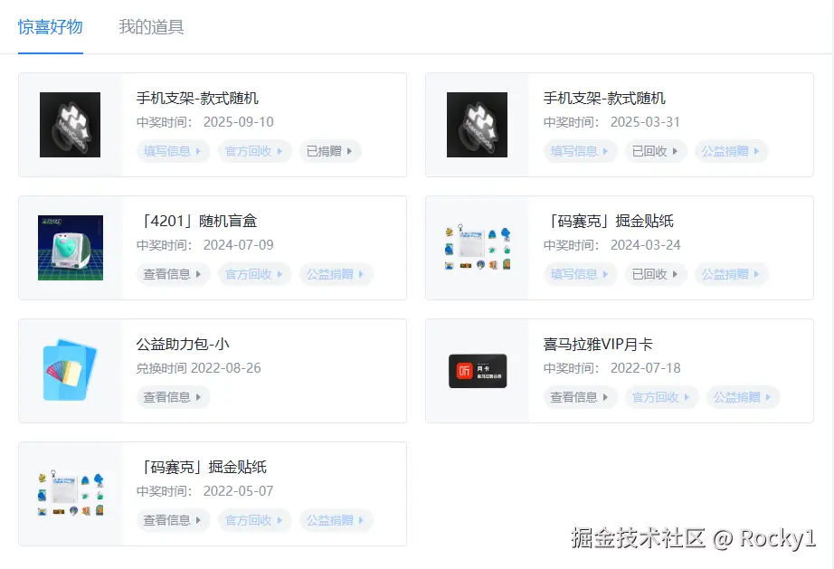Open the 「4201」随机盲盒 product image
This screenshot has width=834, height=569.
pyautogui.click(x=70, y=247)
